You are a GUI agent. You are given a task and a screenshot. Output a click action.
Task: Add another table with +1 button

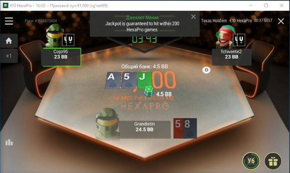(x=9, y=56)
